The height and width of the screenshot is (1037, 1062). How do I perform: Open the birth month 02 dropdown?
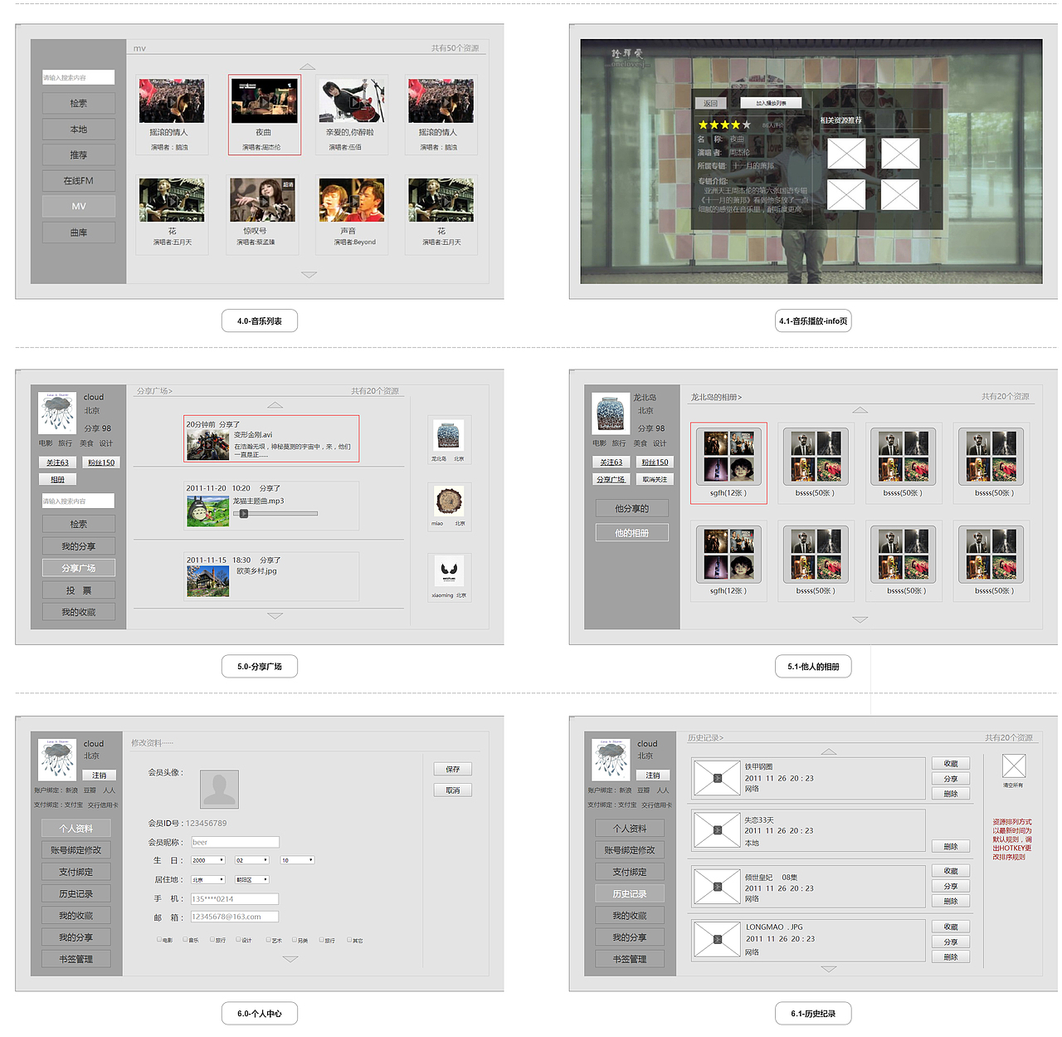252,860
